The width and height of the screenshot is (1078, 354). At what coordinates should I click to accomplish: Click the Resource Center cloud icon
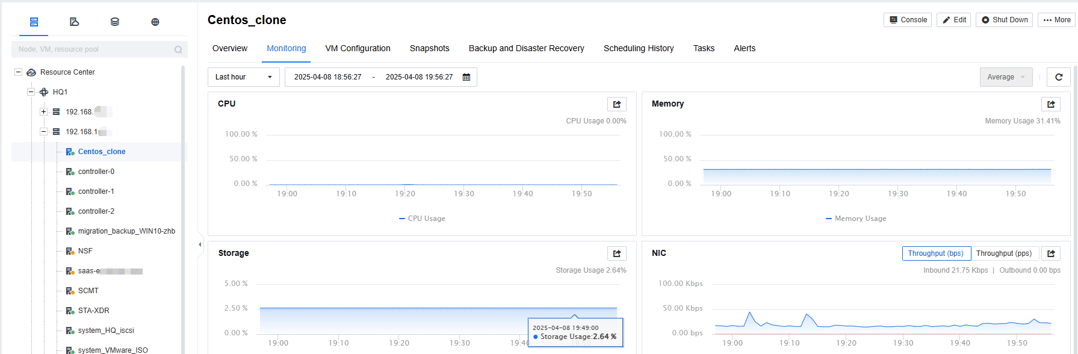click(31, 72)
